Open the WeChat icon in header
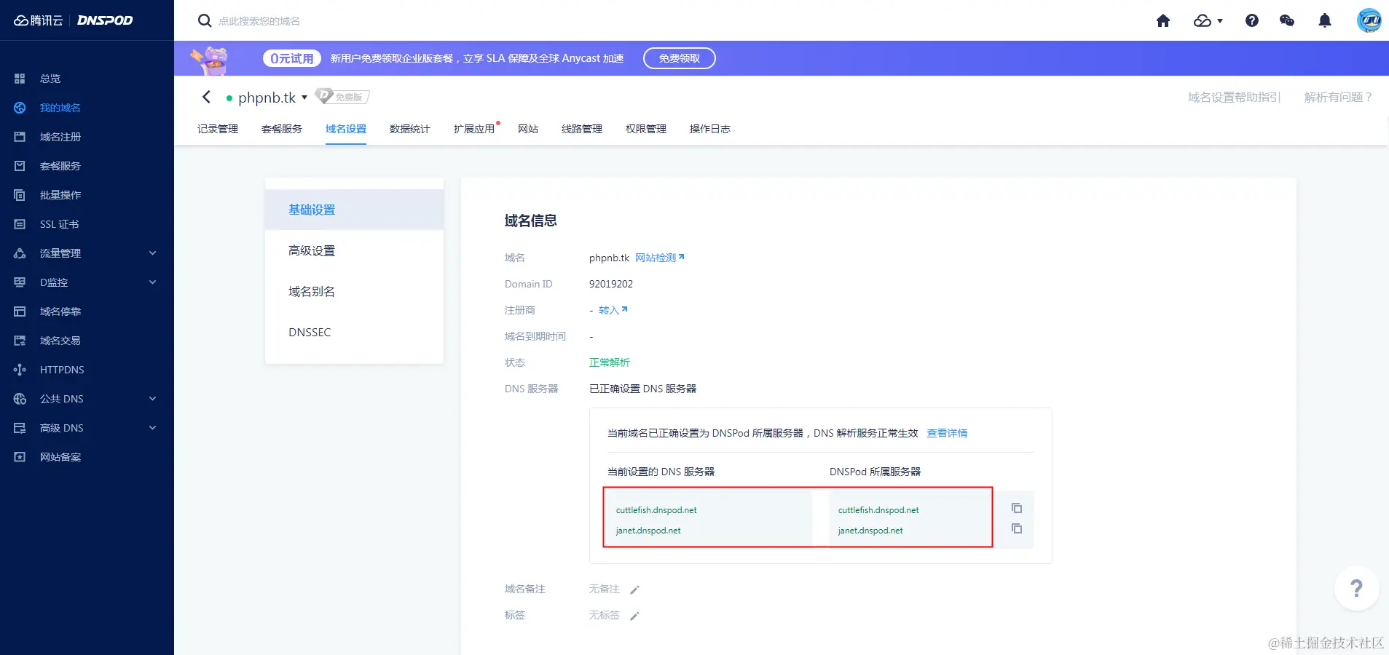This screenshot has height=655, width=1389. [x=1287, y=20]
